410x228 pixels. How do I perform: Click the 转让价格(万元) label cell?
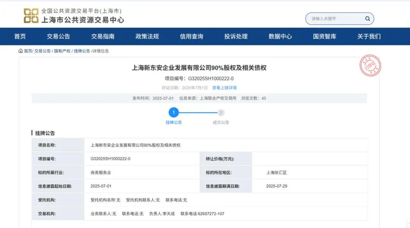226,159
